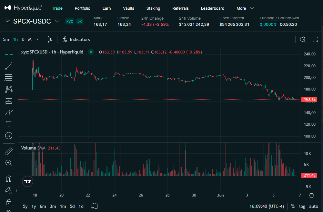323x212 pixels.
Task: Toggle log scale mode
Action: click(x=302, y=206)
